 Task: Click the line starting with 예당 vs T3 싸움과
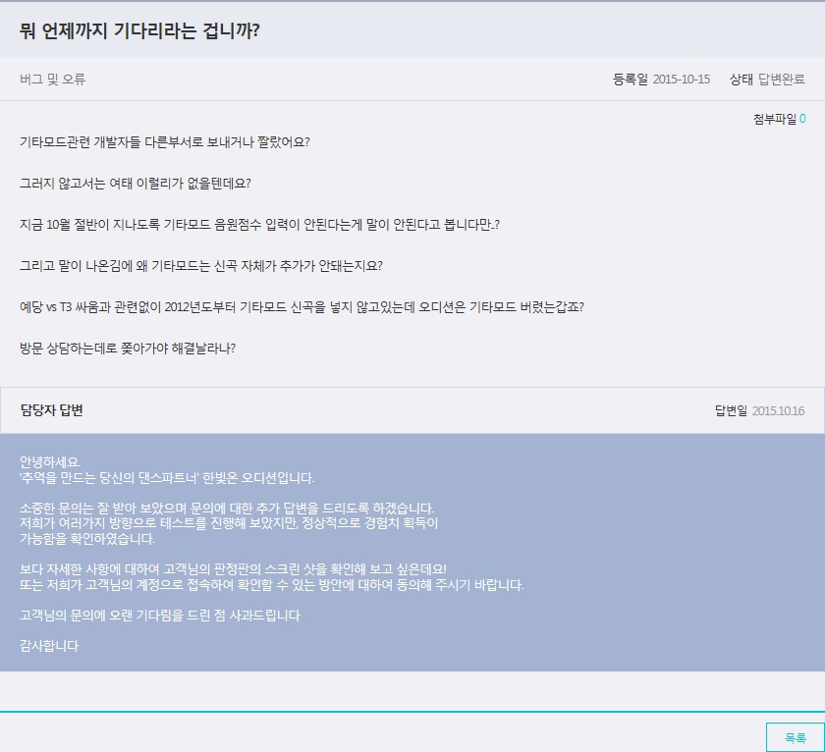[x=302, y=306]
